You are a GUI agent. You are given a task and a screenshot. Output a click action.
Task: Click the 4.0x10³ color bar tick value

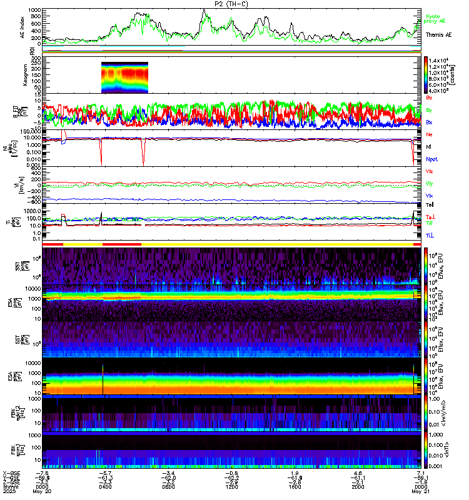(x=438, y=91)
